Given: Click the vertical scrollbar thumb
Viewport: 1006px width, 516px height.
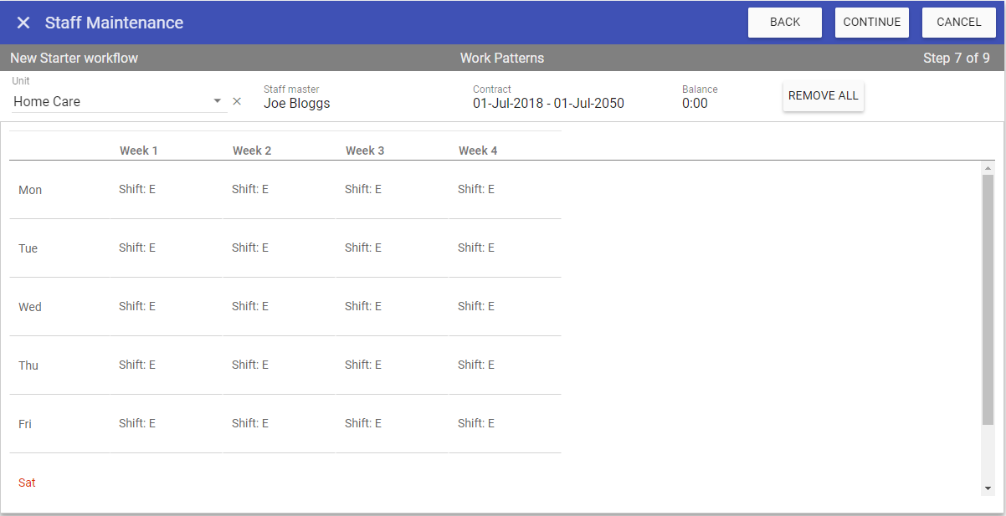Looking at the screenshot, I should (x=988, y=301).
